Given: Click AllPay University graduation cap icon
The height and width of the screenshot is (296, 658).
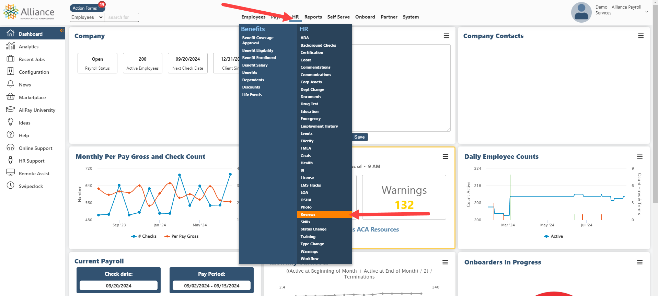Looking at the screenshot, I should [11, 109].
